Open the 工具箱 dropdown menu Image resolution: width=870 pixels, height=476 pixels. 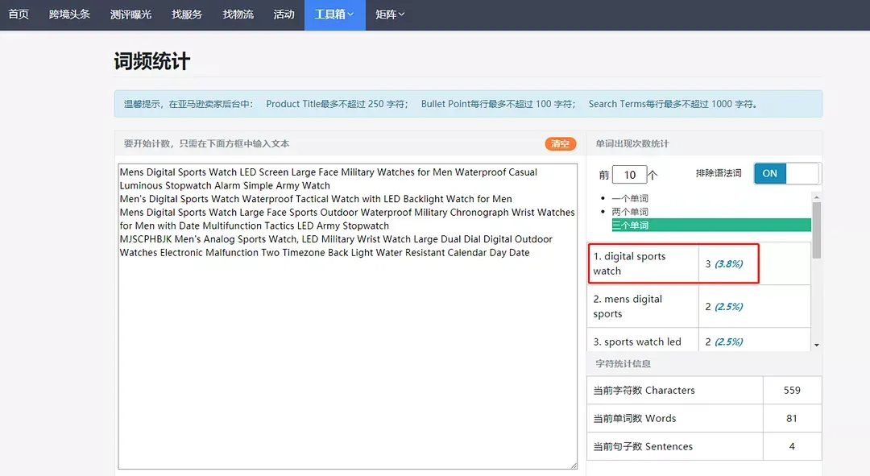click(334, 15)
